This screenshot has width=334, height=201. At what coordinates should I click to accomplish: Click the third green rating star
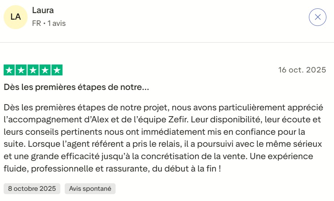(33, 70)
